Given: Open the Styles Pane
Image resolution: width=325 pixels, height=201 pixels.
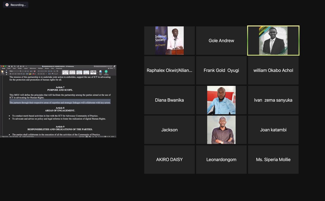Looking at the screenshot, I should (100, 73).
